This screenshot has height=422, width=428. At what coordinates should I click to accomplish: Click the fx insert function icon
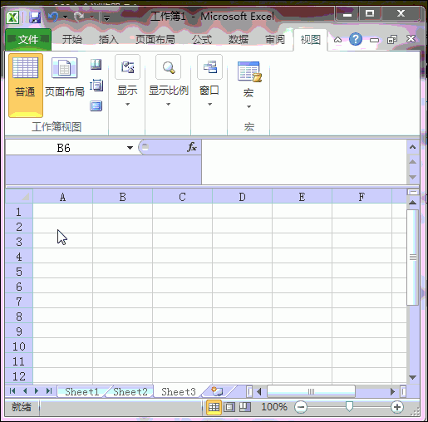[192, 147]
